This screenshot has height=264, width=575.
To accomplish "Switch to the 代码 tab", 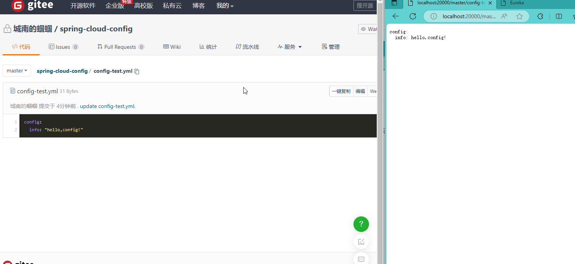I will [21, 47].
